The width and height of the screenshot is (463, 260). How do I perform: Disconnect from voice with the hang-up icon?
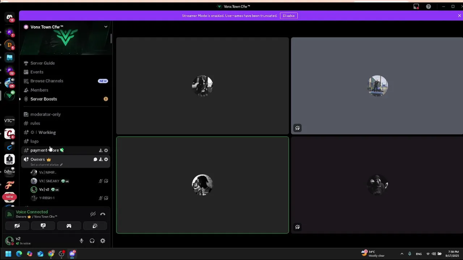click(x=103, y=214)
